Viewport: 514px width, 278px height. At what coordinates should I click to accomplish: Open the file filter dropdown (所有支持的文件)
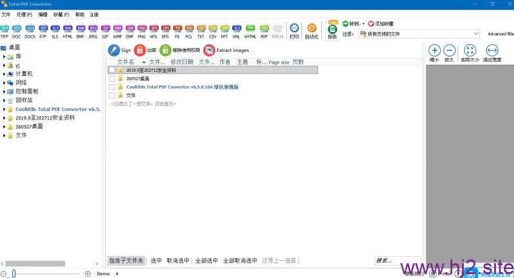click(x=420, y=34)
